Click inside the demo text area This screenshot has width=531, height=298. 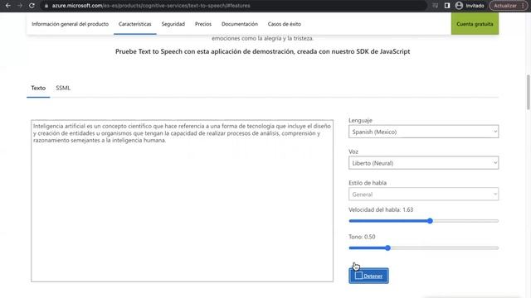[x=183, y=200]
